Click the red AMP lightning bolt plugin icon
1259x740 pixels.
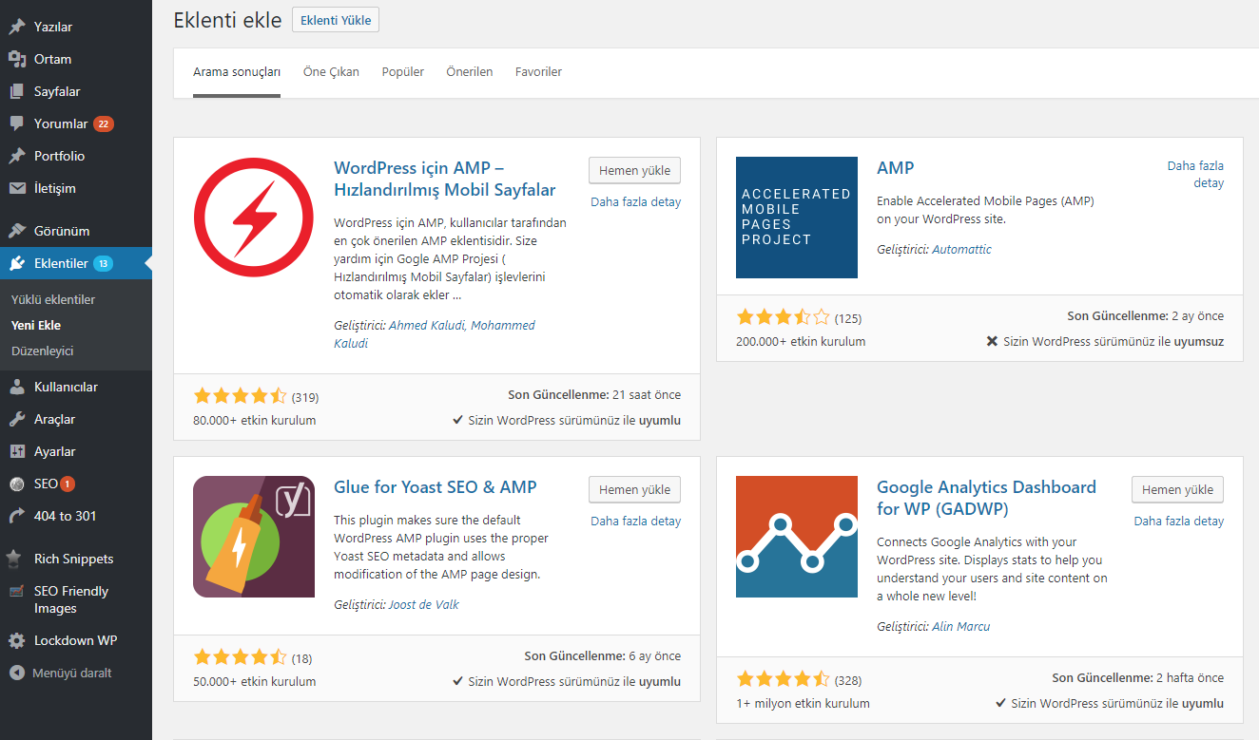tap(254, 218)
